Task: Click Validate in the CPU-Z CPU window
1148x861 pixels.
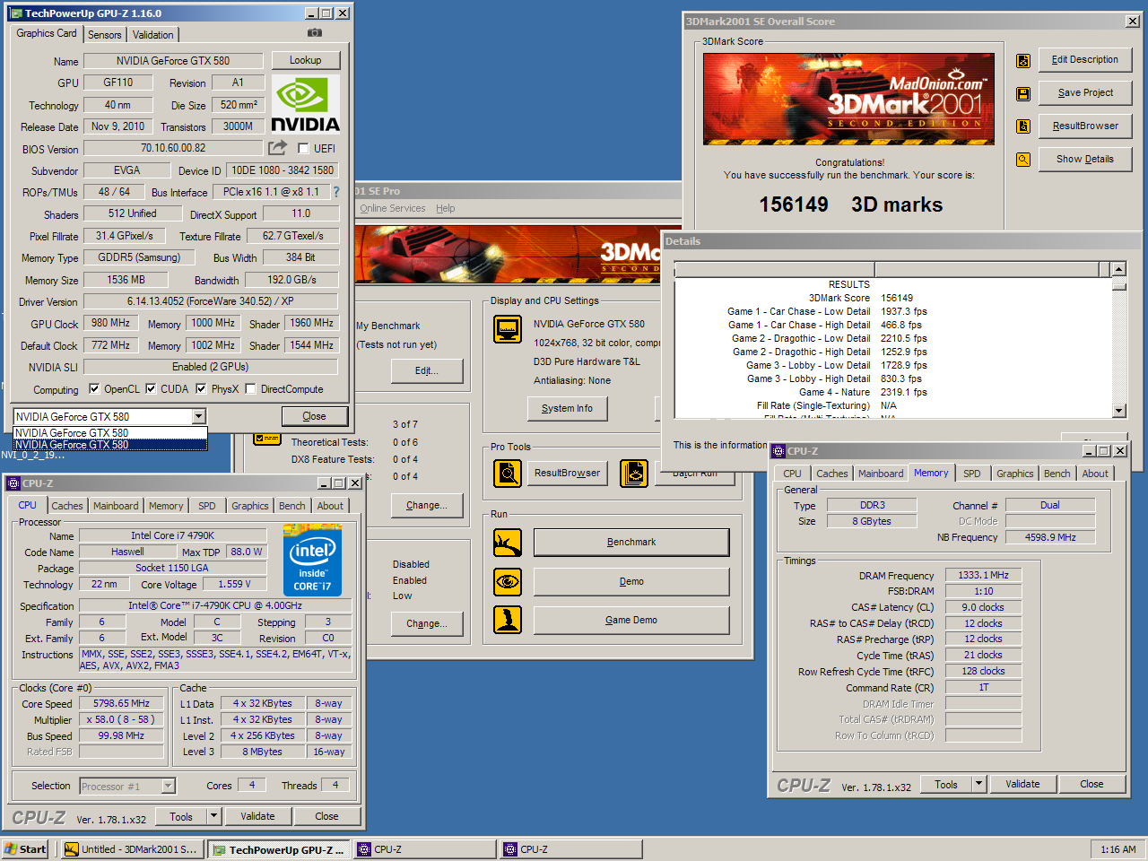Action: click(x=257, y=816)
